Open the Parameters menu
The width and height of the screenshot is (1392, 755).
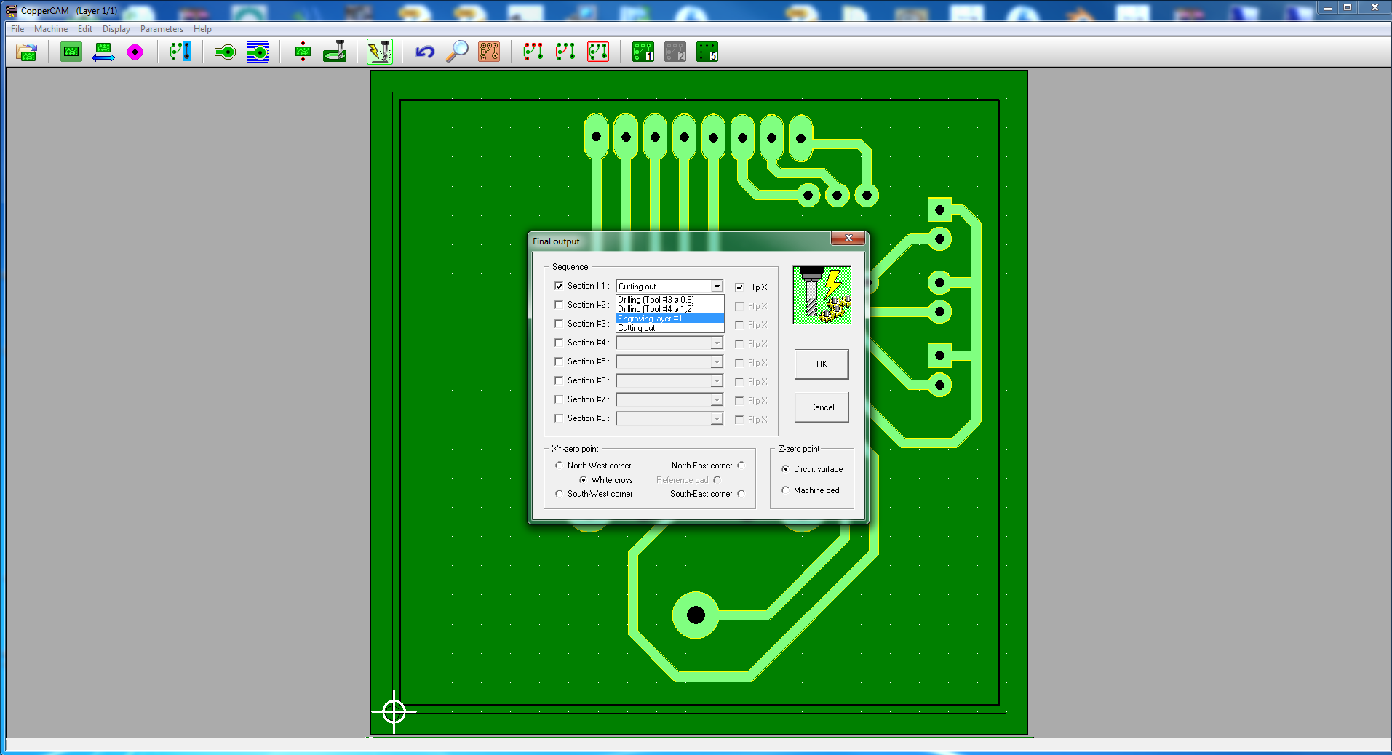click(x=162, y=29)
